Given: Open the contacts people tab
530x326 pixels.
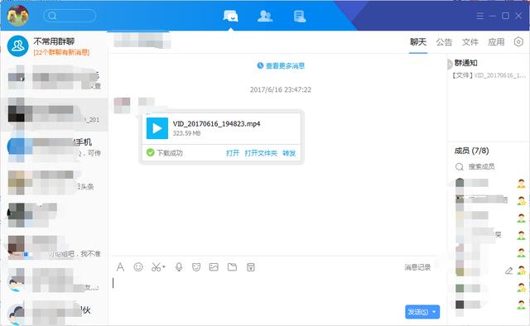Looking at the screenshot, I should click(x=265, y=16).
